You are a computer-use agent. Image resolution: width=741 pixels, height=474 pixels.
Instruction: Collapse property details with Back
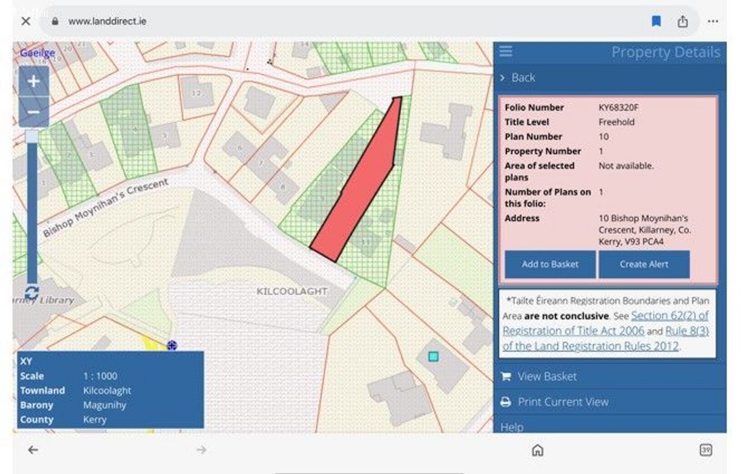click(523, 78)
